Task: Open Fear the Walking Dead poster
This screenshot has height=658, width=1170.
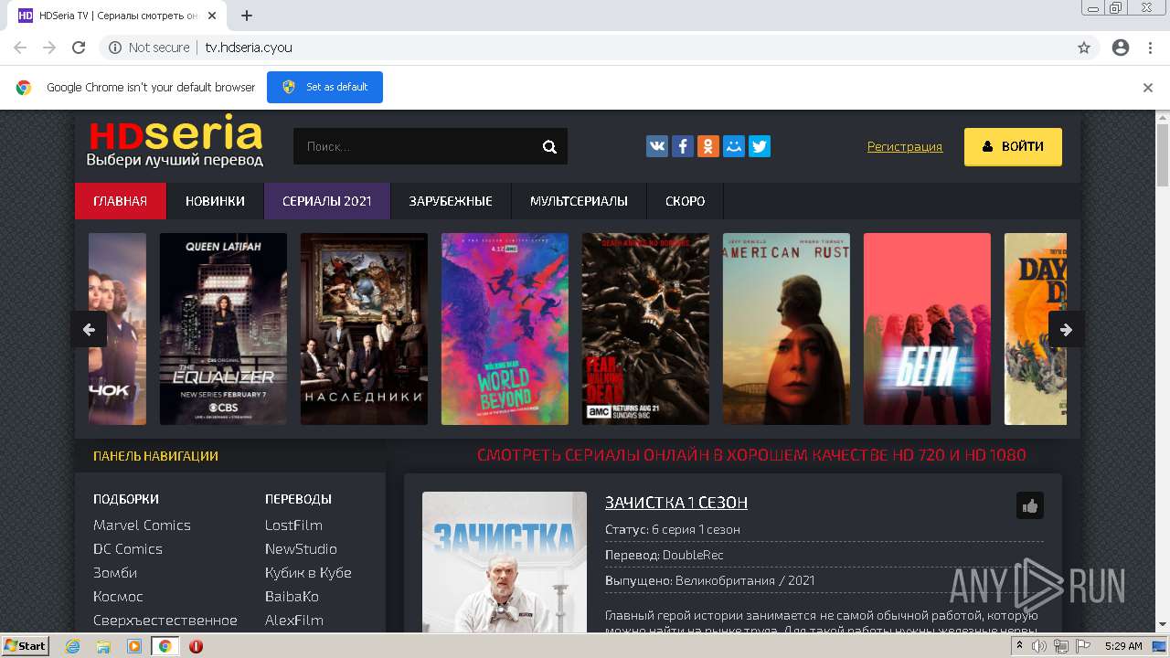Action: 645,329
